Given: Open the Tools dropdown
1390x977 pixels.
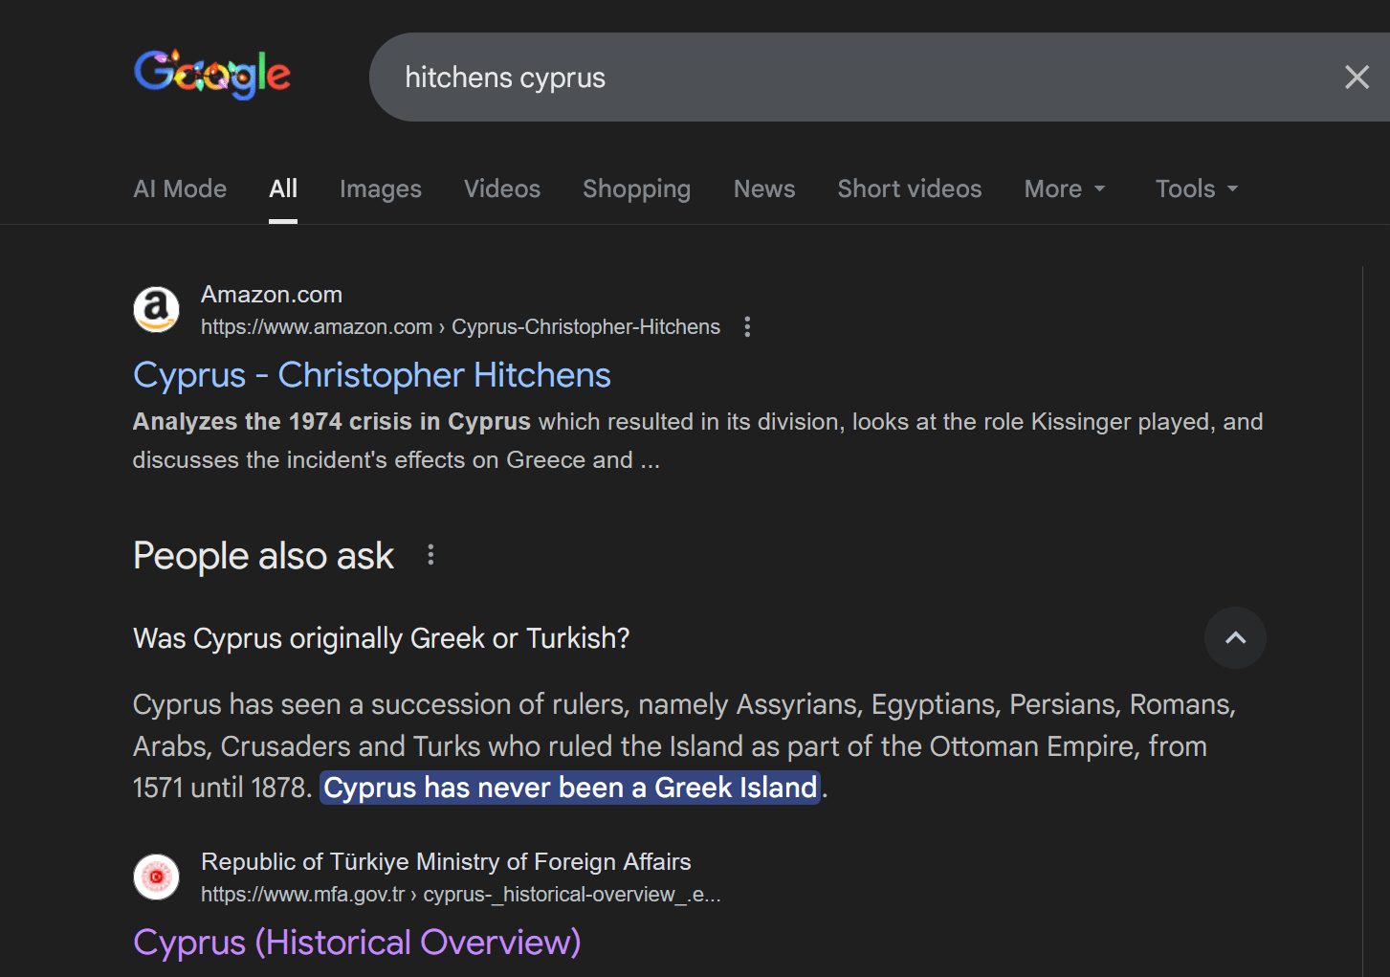Looking at the screenshot, I should click(x=1196, y=189).
